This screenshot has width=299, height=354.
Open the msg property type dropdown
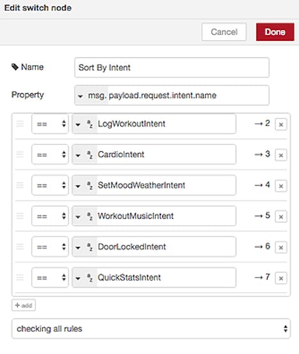[91, 96]
